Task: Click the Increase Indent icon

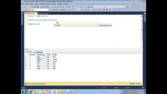Action: tap(106, 10)
